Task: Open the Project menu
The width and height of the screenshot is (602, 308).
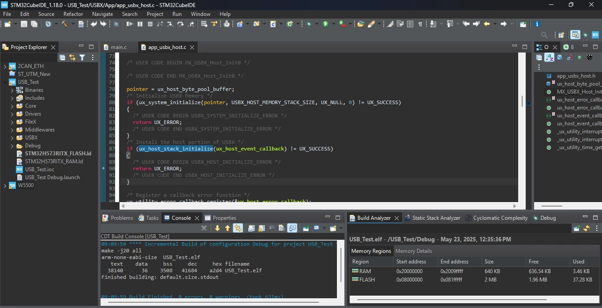Action: click(155, 14)
